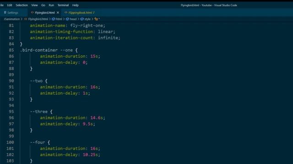Click the '--two {' selector
The image size is (293, 164).
point(38,81)
